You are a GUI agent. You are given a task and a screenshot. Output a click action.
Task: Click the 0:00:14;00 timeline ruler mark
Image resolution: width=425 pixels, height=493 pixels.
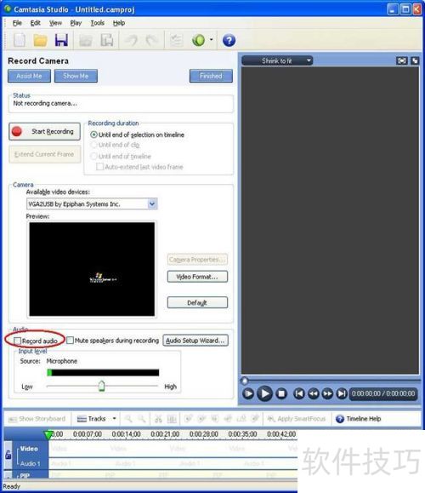click(126, 434)
